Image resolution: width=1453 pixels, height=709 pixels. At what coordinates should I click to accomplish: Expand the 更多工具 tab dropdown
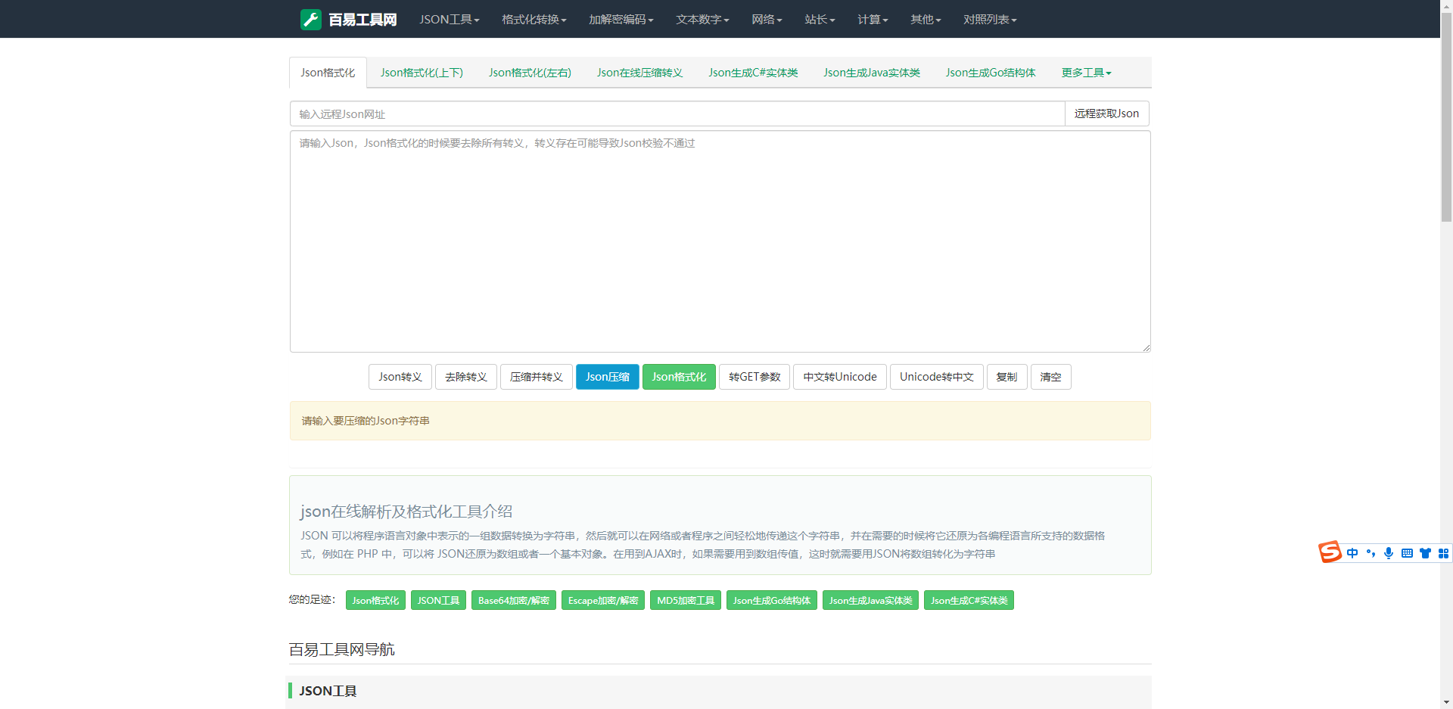tap(1086, 73)
